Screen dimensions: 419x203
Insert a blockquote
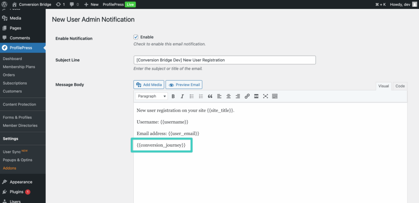pyautogui.click(x=210, y=97)
